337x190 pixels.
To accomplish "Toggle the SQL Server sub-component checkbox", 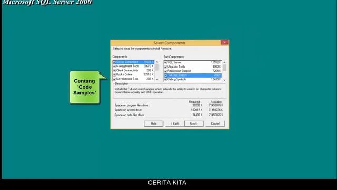I will coord(165,62).
